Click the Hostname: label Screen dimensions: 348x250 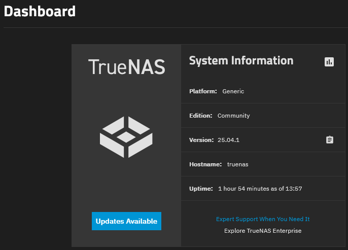click(x=205, y=164)
